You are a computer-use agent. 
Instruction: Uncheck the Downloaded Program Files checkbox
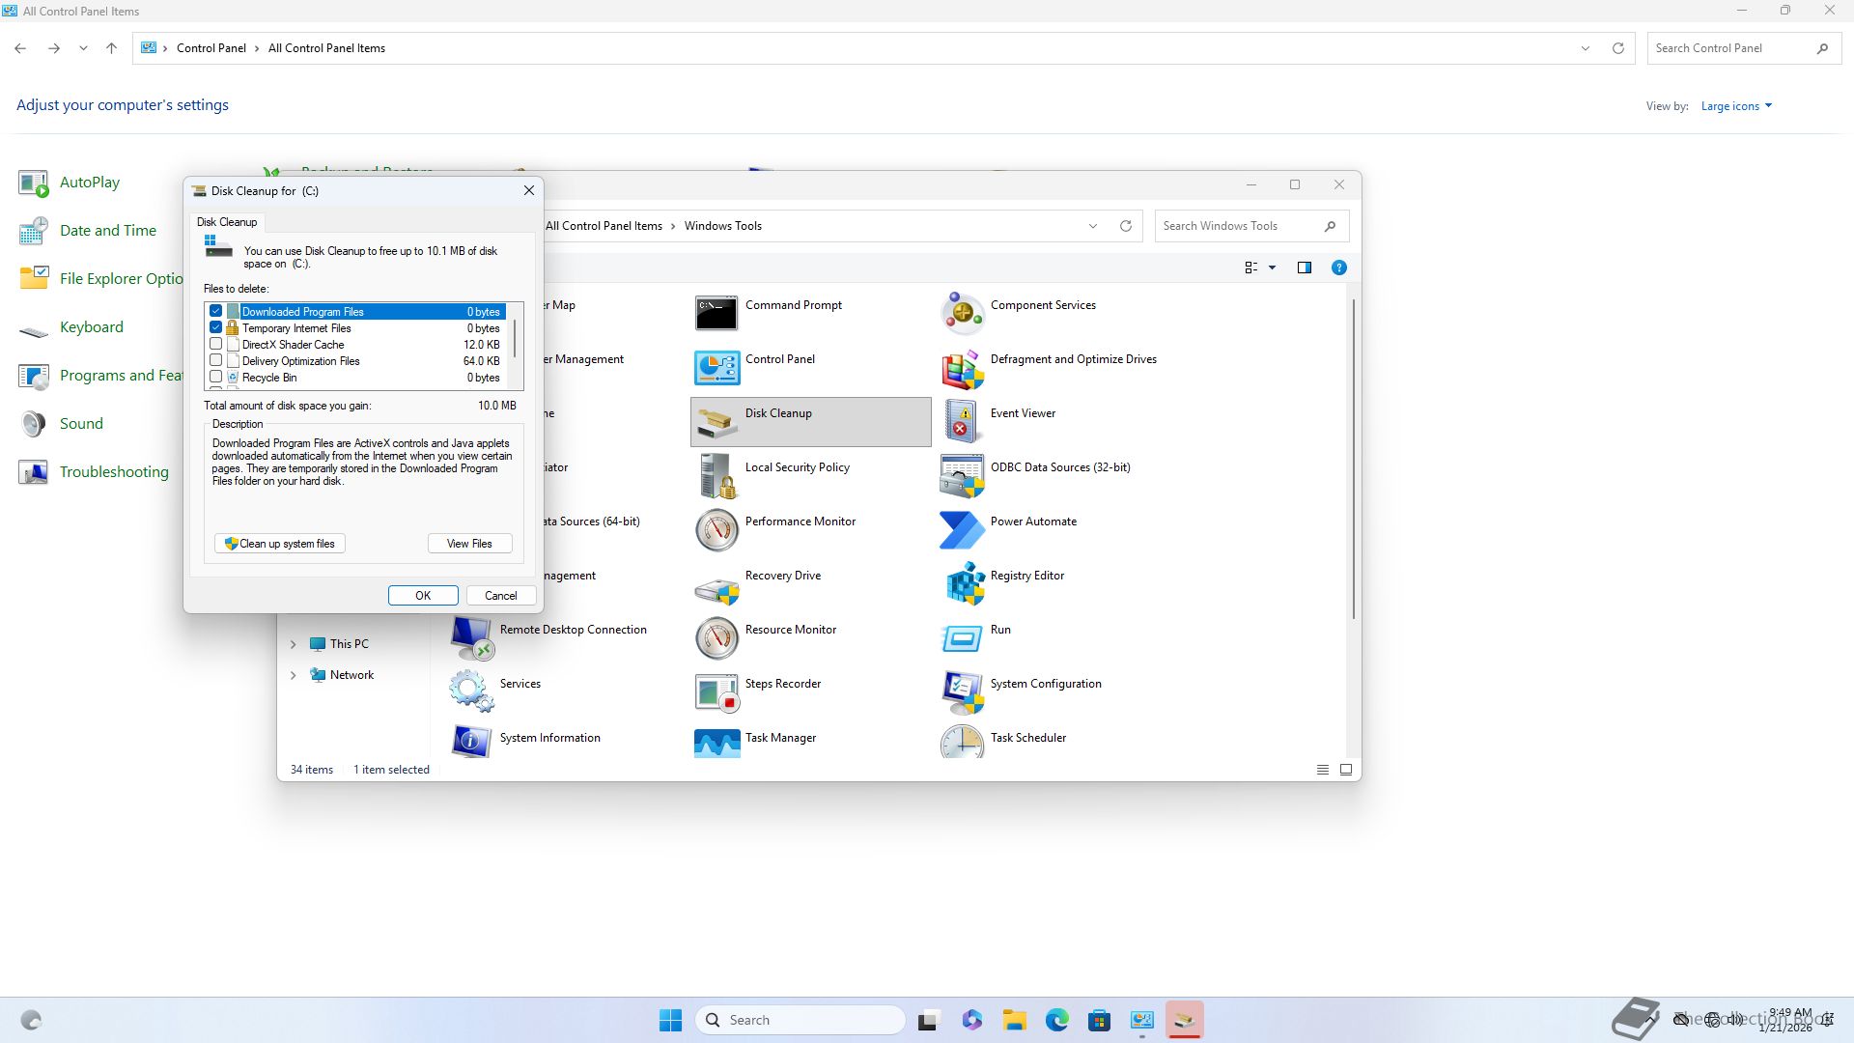(216, 311)
